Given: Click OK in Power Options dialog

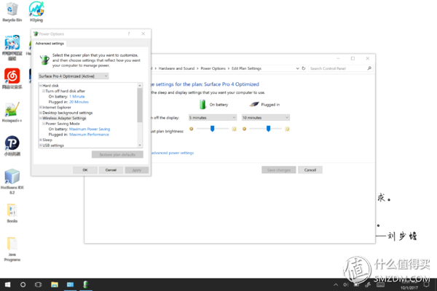Looking at the screenshot, I should pyautogui.click(x=85, y=170).
